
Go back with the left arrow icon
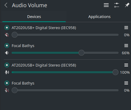6,5
